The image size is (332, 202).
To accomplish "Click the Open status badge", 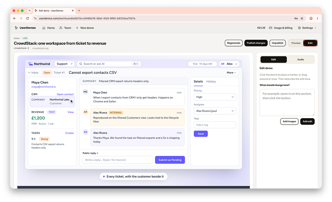I will 47,72.
